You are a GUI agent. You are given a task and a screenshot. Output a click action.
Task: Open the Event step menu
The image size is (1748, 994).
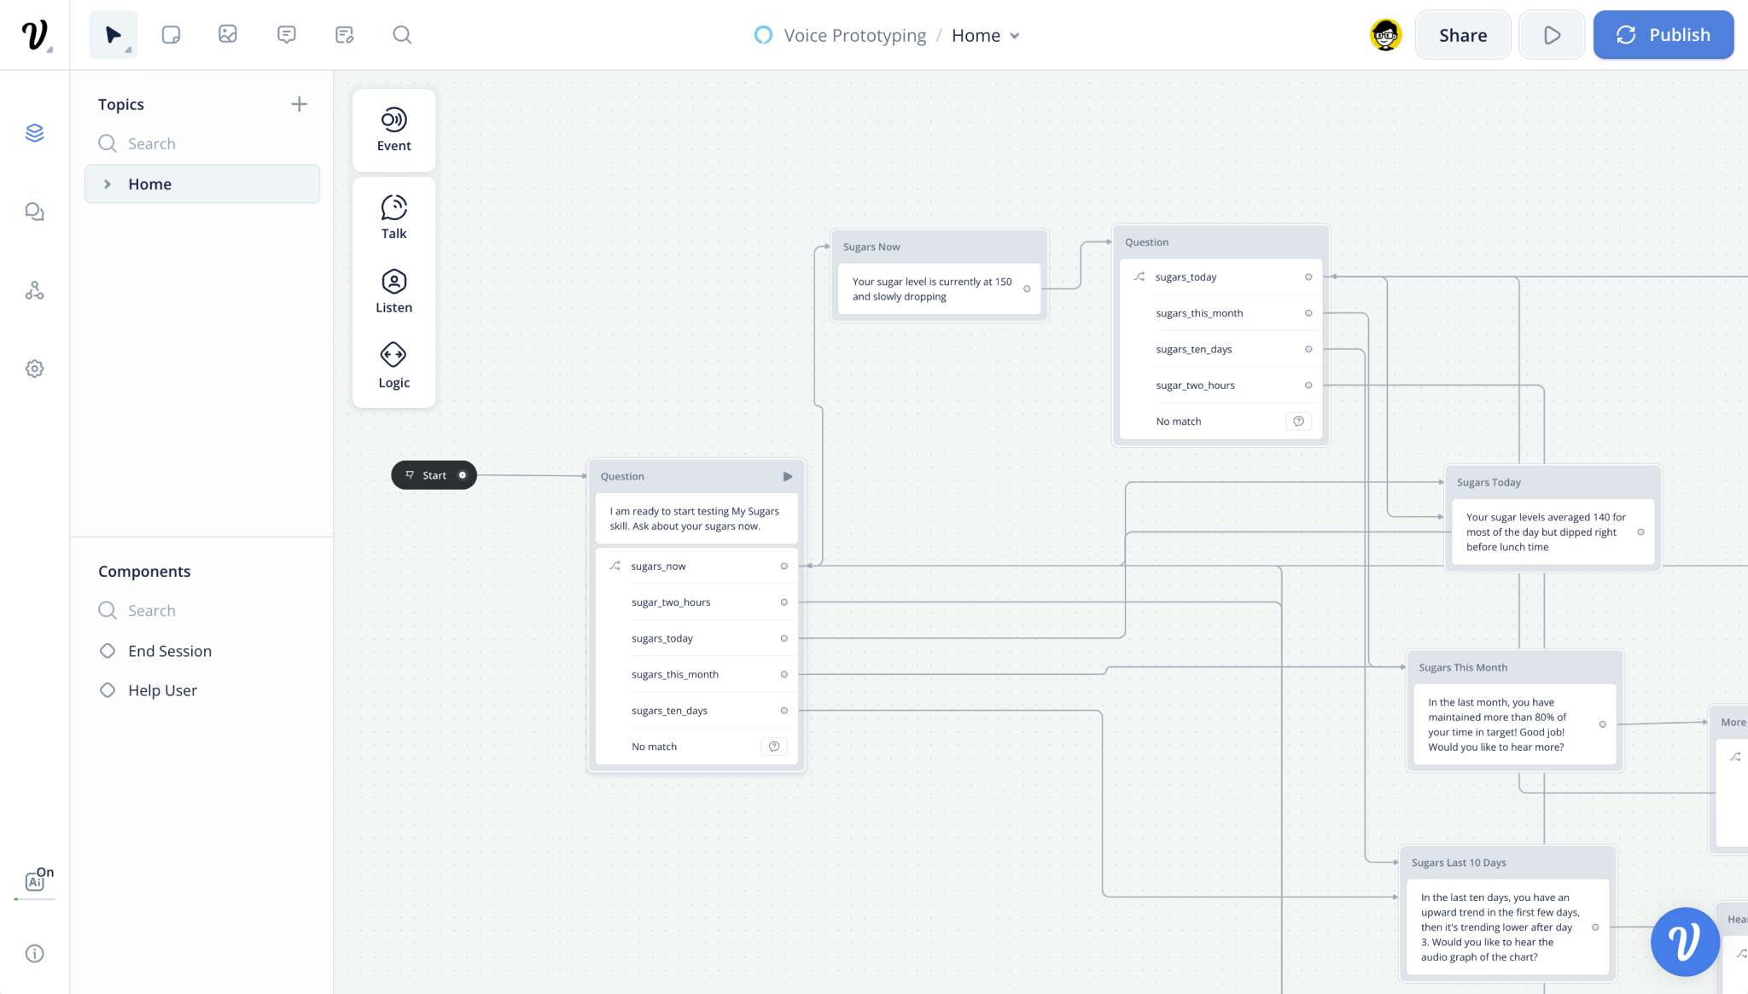393,130
